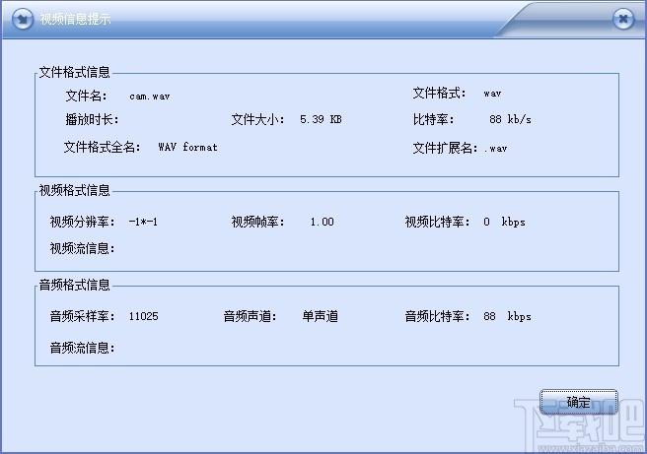Click the video frame rate value 1.00
This screenshot has width=647, height=454.
click(x=322, y=222)
